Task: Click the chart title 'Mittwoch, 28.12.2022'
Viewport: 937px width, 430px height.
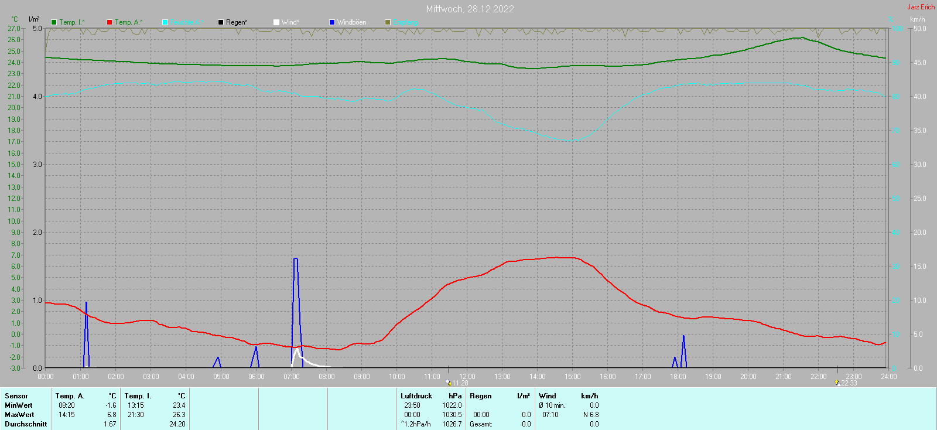Action: (x=470, y=9)
